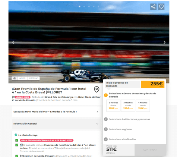Advance to next photo with right arrow

(164, 42)
